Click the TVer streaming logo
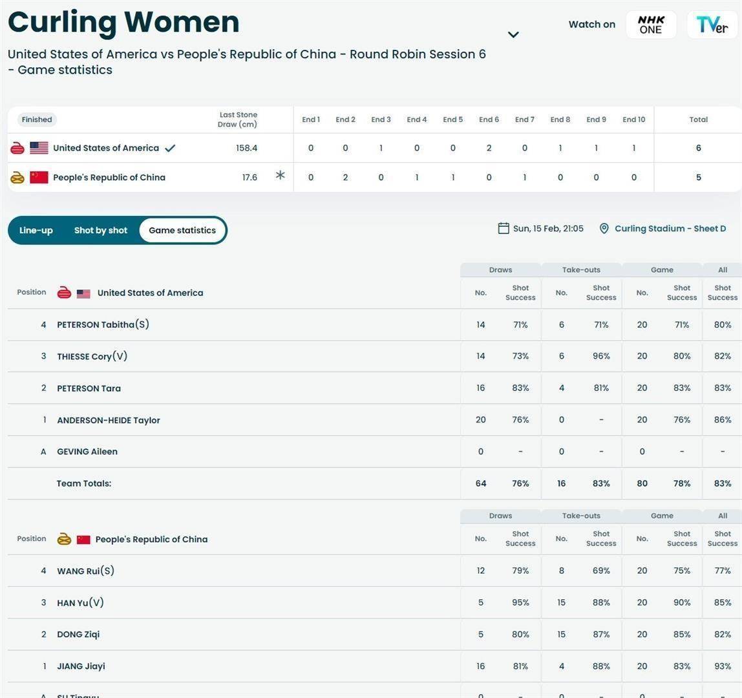This screenshot has width=742, height=698. (712, 25)
